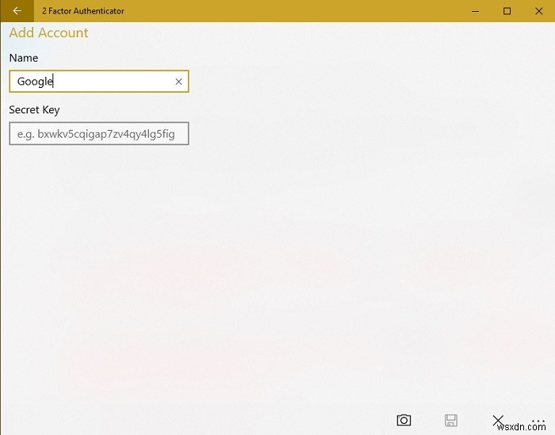
Task: Clear the Name field text
Action: [x=178, y=82]
